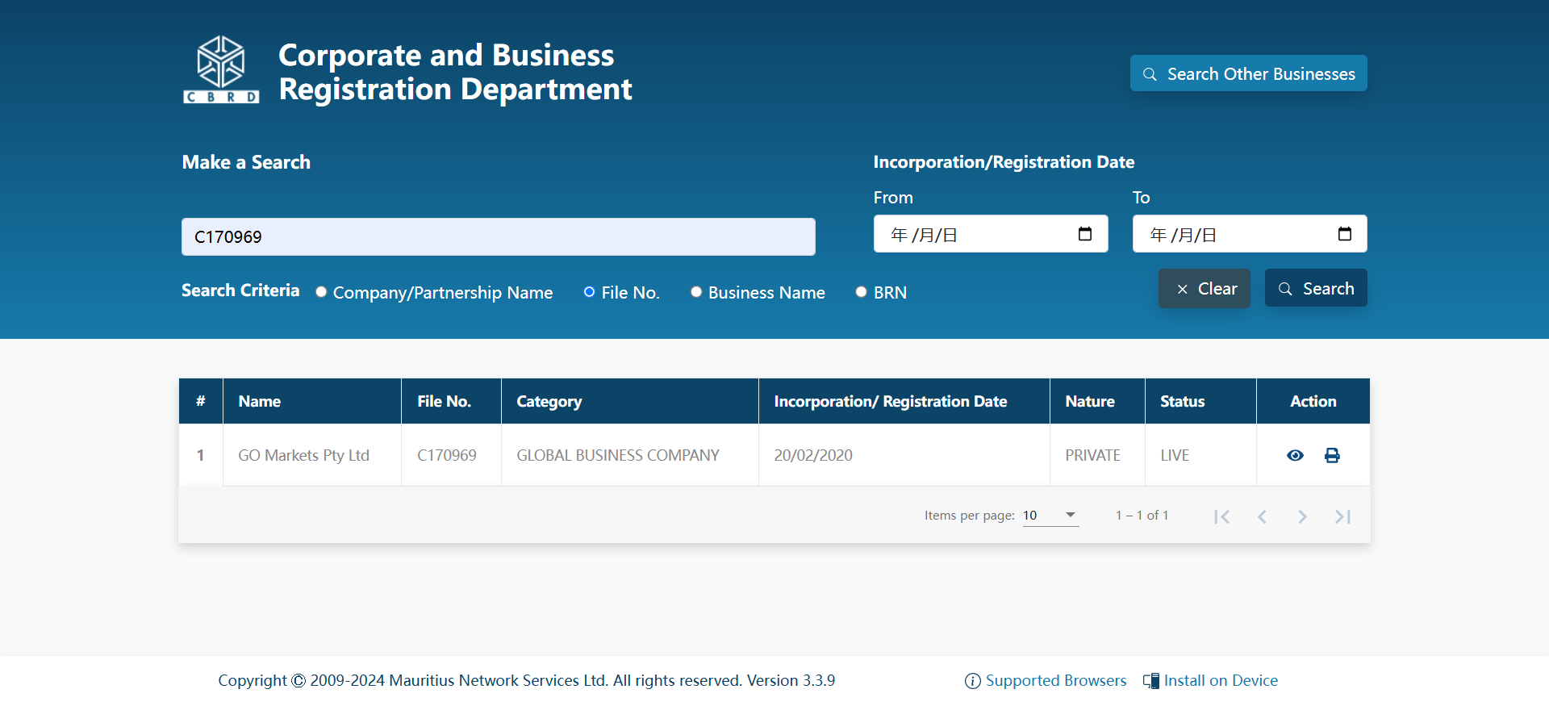Select Company/Partnership Name search criteria
1549x706 pixels.
321,292
